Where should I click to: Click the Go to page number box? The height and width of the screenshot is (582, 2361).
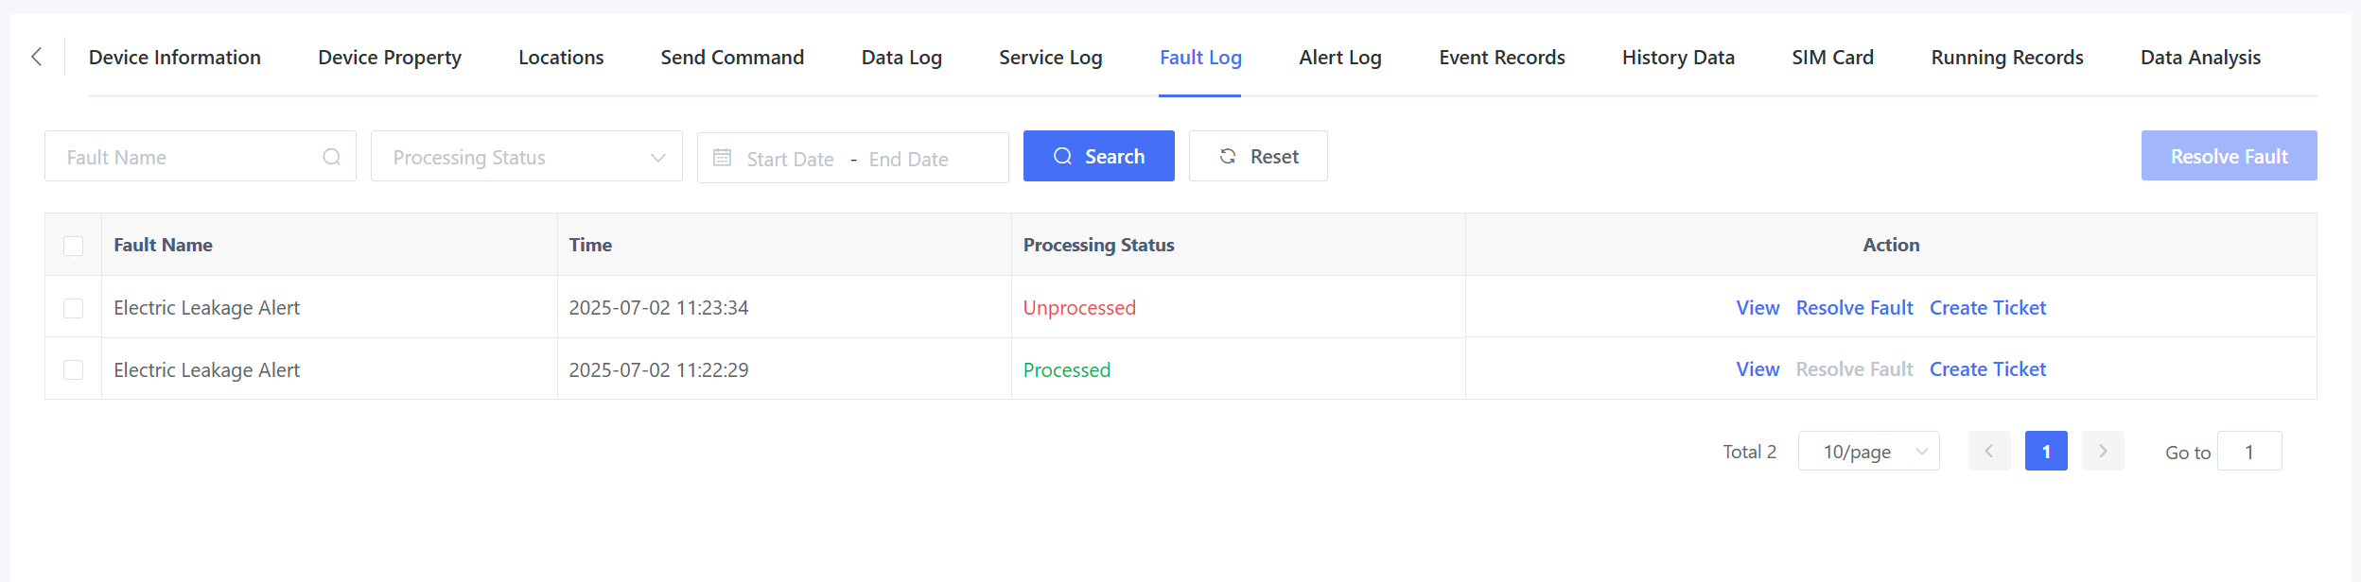[2248, 452]
